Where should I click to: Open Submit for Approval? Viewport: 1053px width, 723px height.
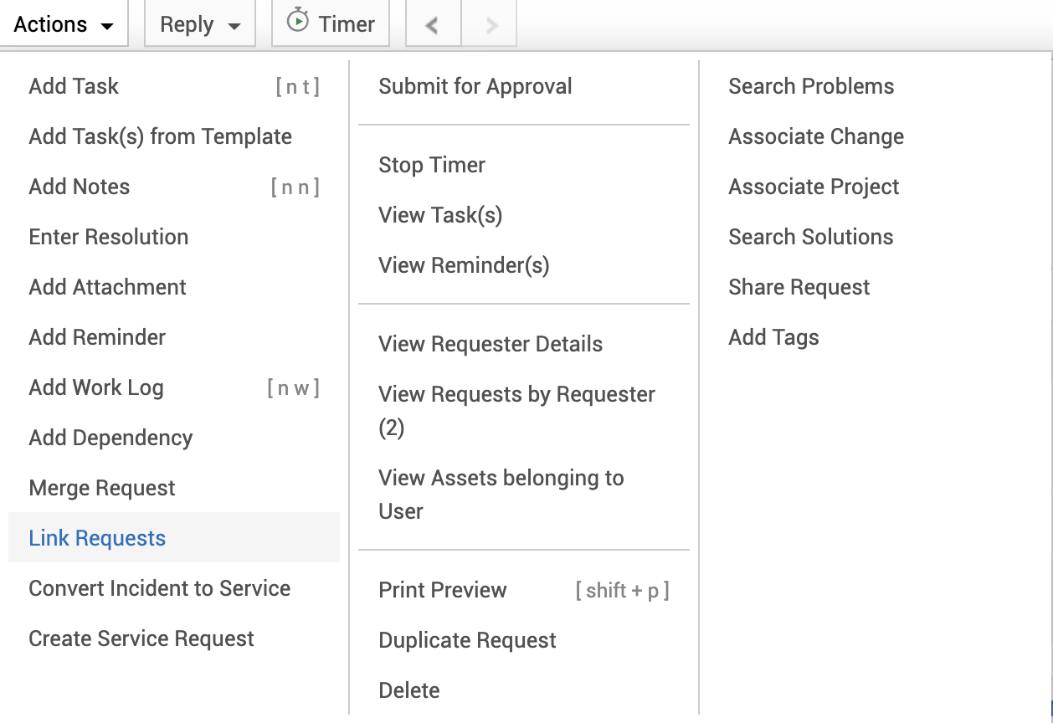pos(475,86)
